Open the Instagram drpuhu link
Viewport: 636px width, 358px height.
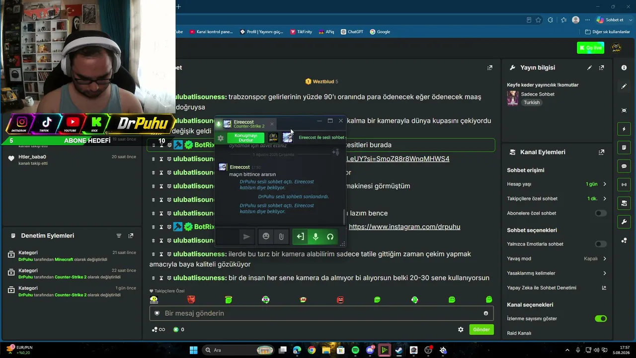click(x=404, y=227)
